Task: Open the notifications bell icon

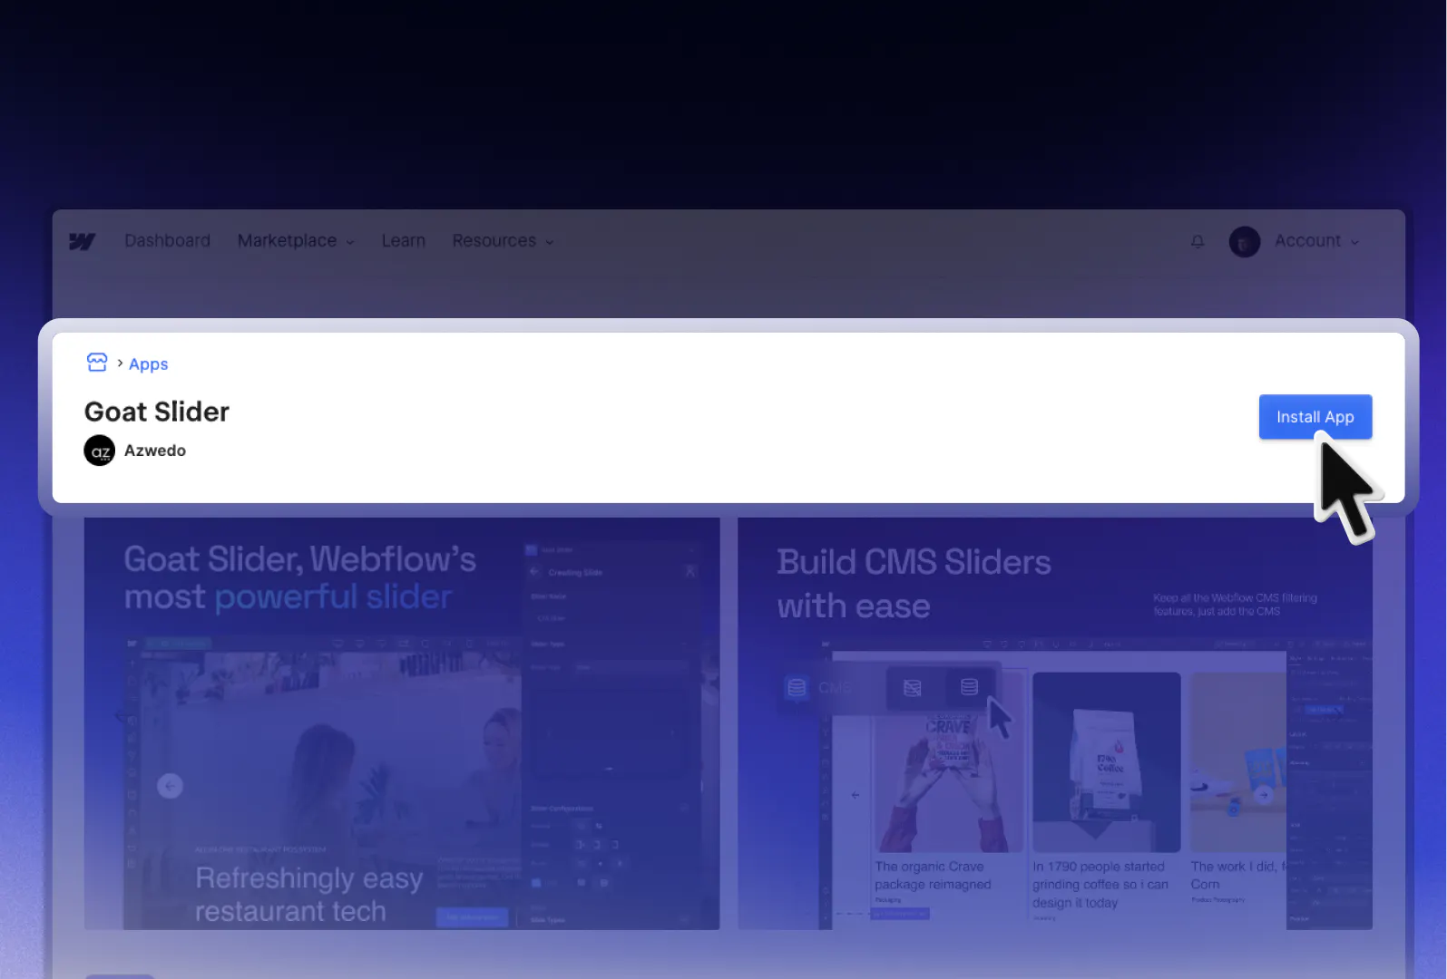Action: (x=1198, y=241)
